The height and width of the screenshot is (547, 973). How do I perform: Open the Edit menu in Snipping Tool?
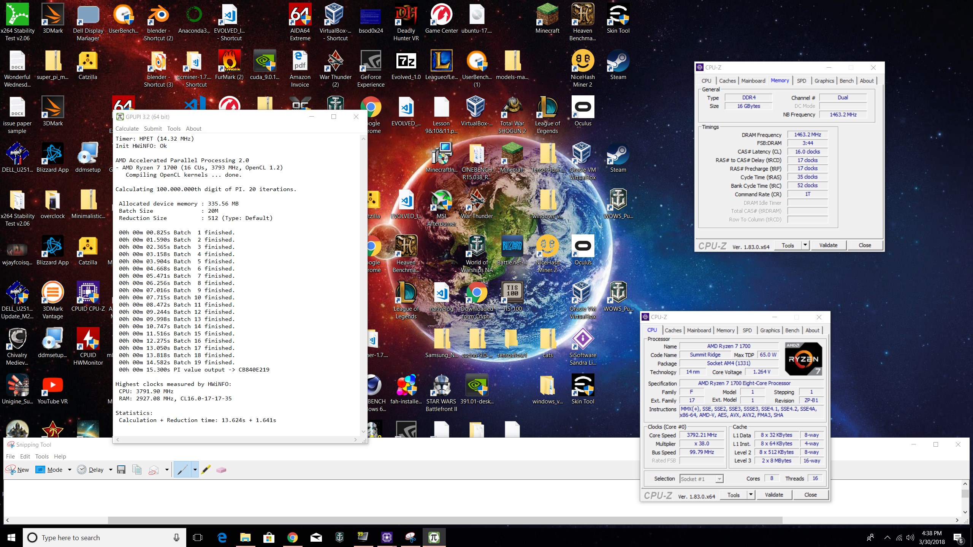tap(25, 456)
